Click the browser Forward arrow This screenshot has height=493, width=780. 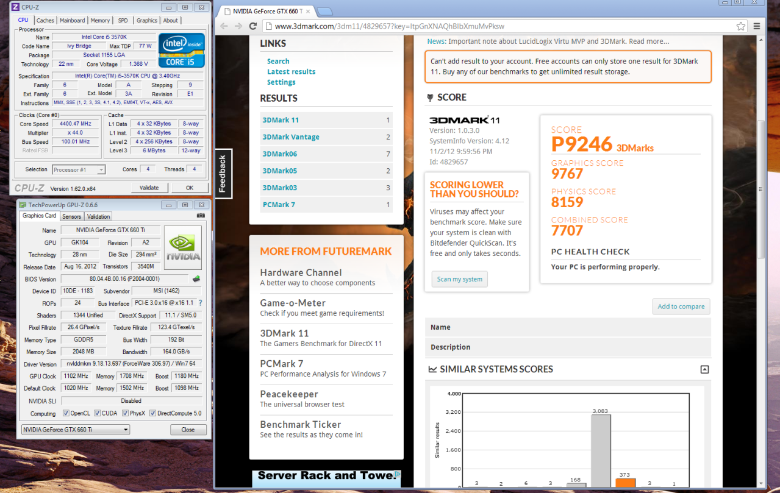(238, 26)
